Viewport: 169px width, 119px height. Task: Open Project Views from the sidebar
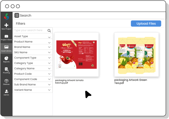(x=6, y=37)
